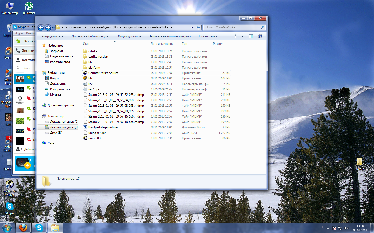Click the Новая папка button

pyautogui.click(x=208, y=36)
